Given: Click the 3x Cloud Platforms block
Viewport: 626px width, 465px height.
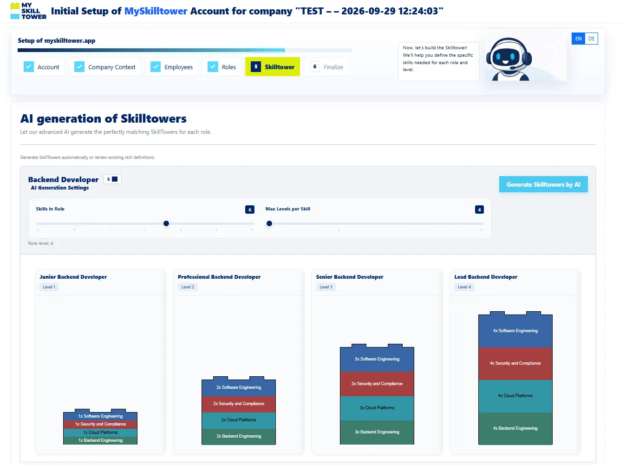Looking at the screenshot, I should (x=377, y=408).
